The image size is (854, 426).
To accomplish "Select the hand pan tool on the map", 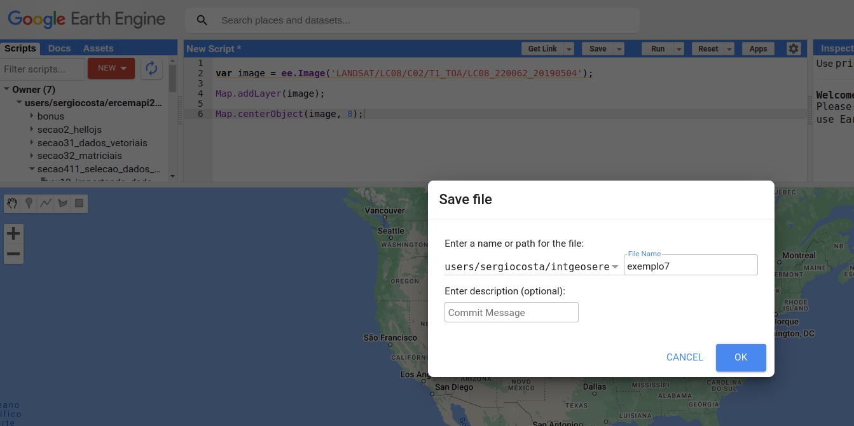I will coord(12,203).
